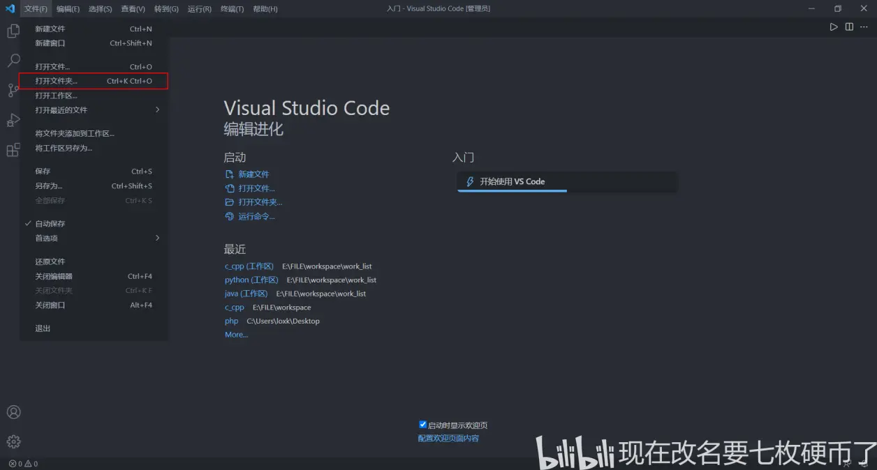Open the Manage gear icon
877x470 pixels.
coord(13,441)
